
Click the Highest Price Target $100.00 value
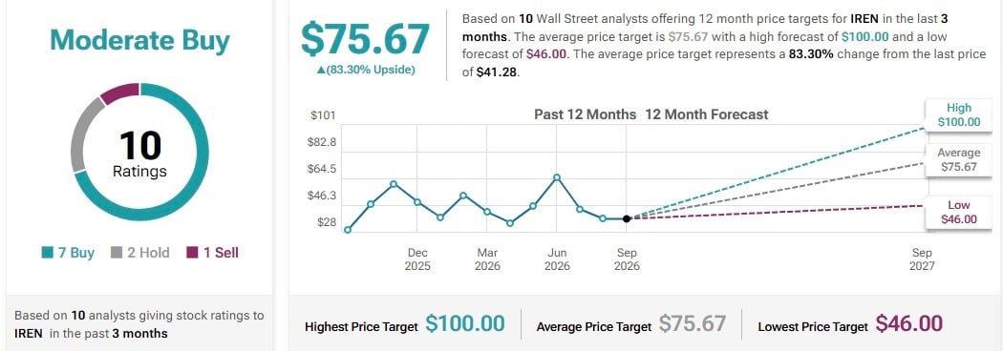point(465,323)
